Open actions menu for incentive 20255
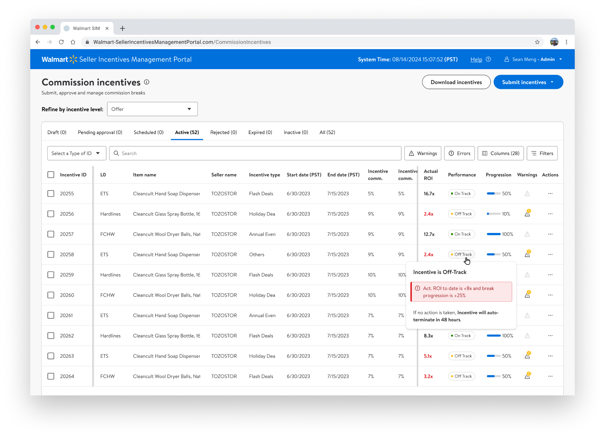Viewport: 605px width, 437px height. (550, 194)
